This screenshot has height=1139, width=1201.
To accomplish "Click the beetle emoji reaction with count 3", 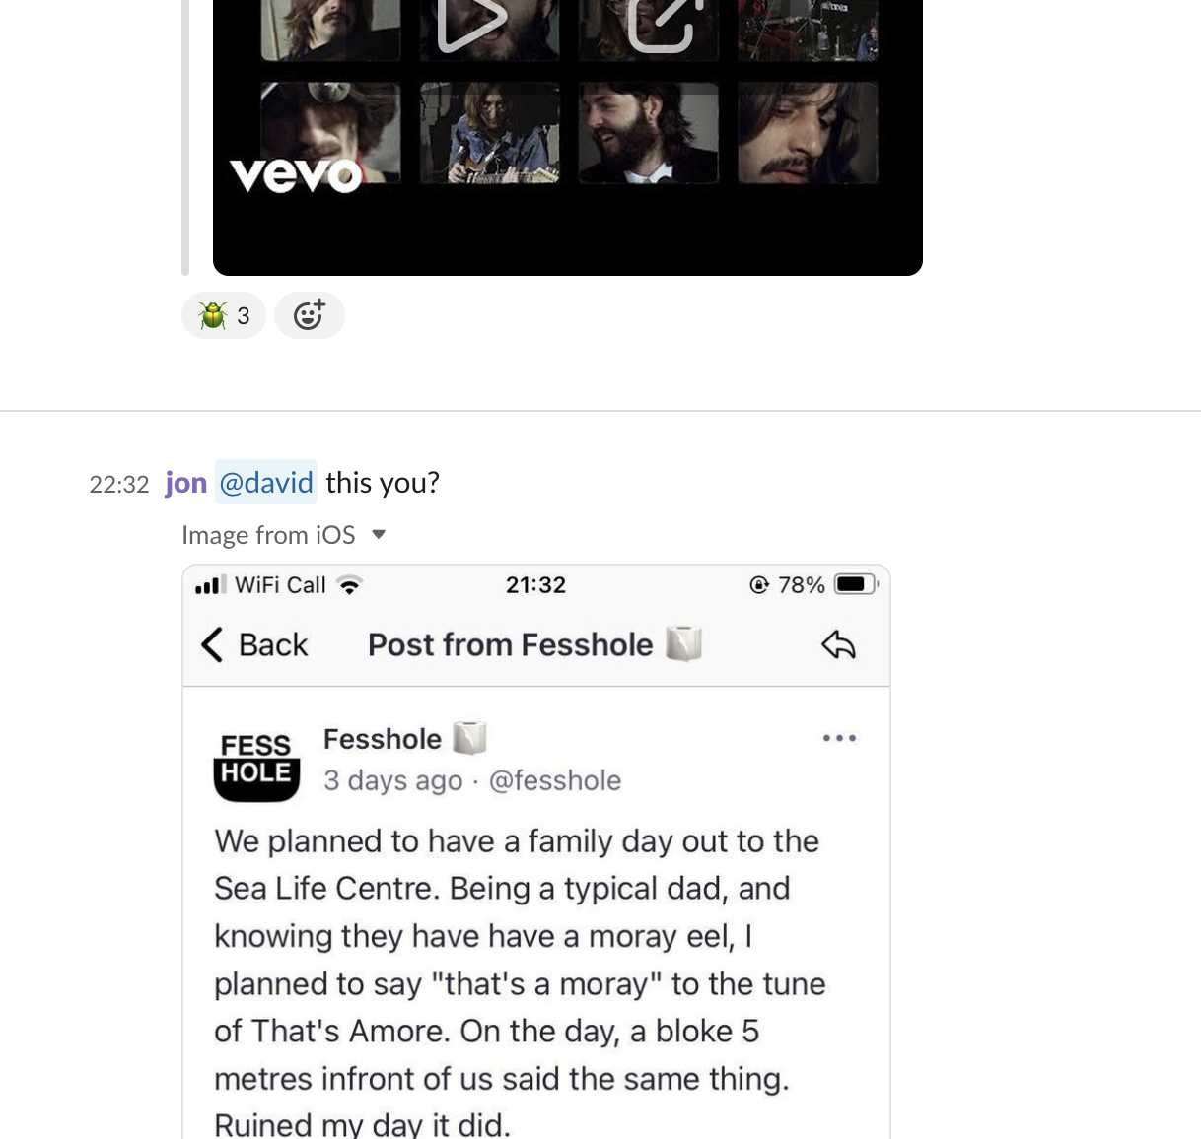I will pos(224,315).
